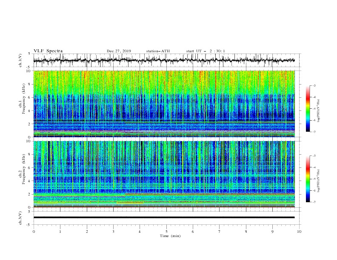Click the 'start UT = 2 :30: 1' text
The width and height of the screenshot is (337, 260).
pos(206,51)
